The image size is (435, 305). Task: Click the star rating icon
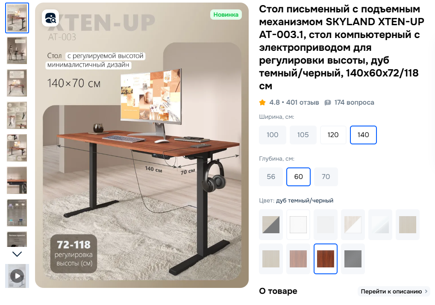click(262, 103)
